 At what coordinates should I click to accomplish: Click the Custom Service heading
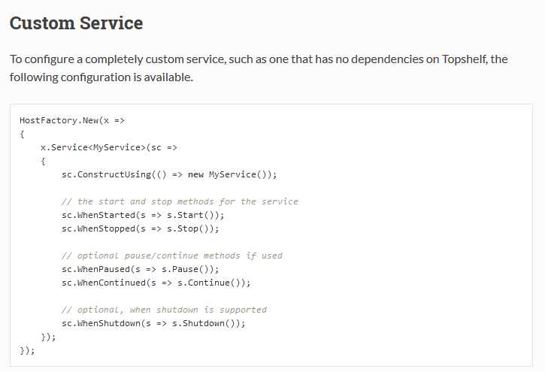(76, 23)
